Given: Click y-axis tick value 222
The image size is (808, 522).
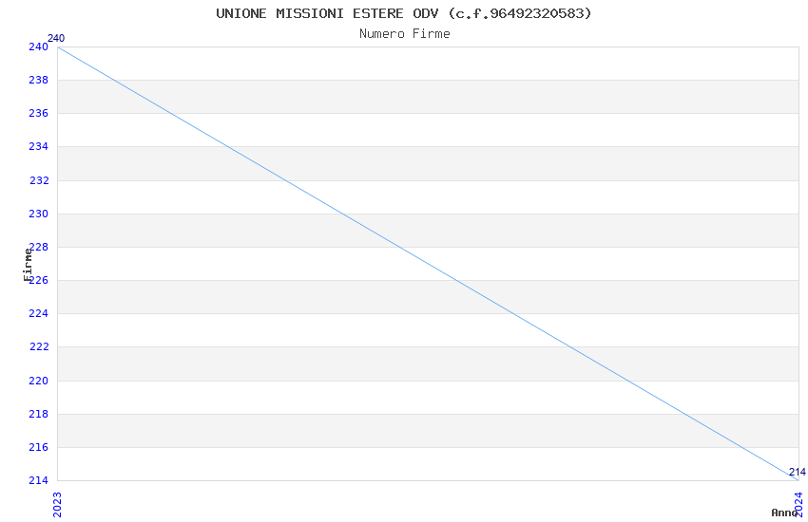Looking at the screenshot, I should [x=39, y=347].
